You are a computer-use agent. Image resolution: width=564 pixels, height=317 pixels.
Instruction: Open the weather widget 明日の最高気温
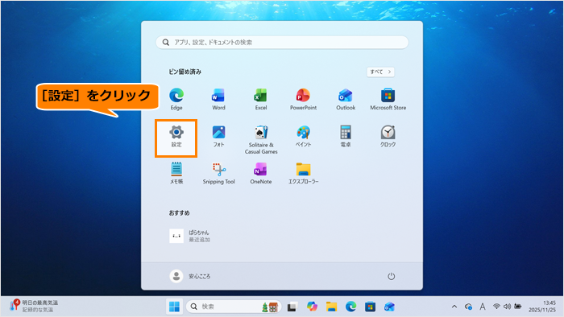click(35, 306)
